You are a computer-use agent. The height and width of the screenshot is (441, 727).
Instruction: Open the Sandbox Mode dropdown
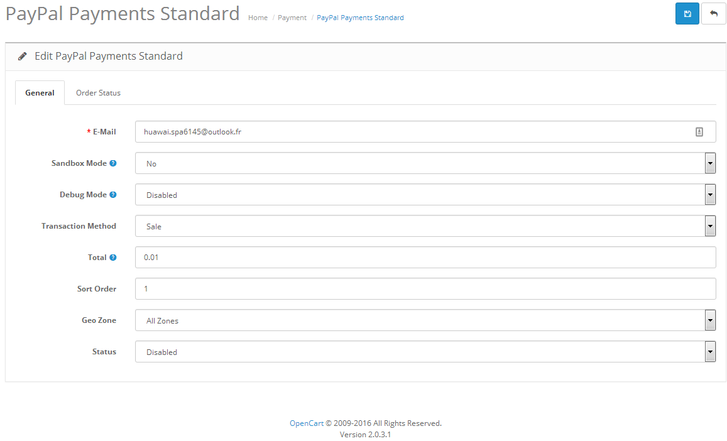[x=425, y=163]
